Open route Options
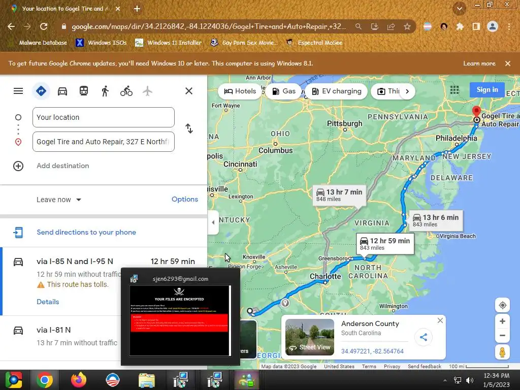The height and width of the screenshot is (390, 520). click(x=185, y=199)
